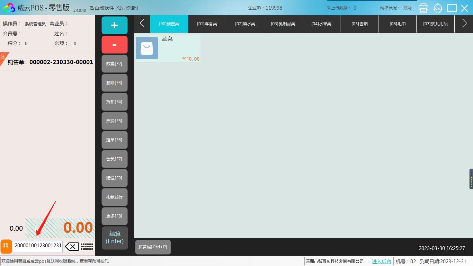The width and height of the screenshot is (473, 266).
Task: Switch to the [01]零食类 category tab
Action: (x=207, y=24)
